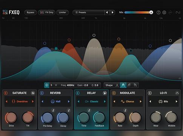183x136 pixels.
Task: Open the Hall reverb type selector
Action: (x=55, y=102)
